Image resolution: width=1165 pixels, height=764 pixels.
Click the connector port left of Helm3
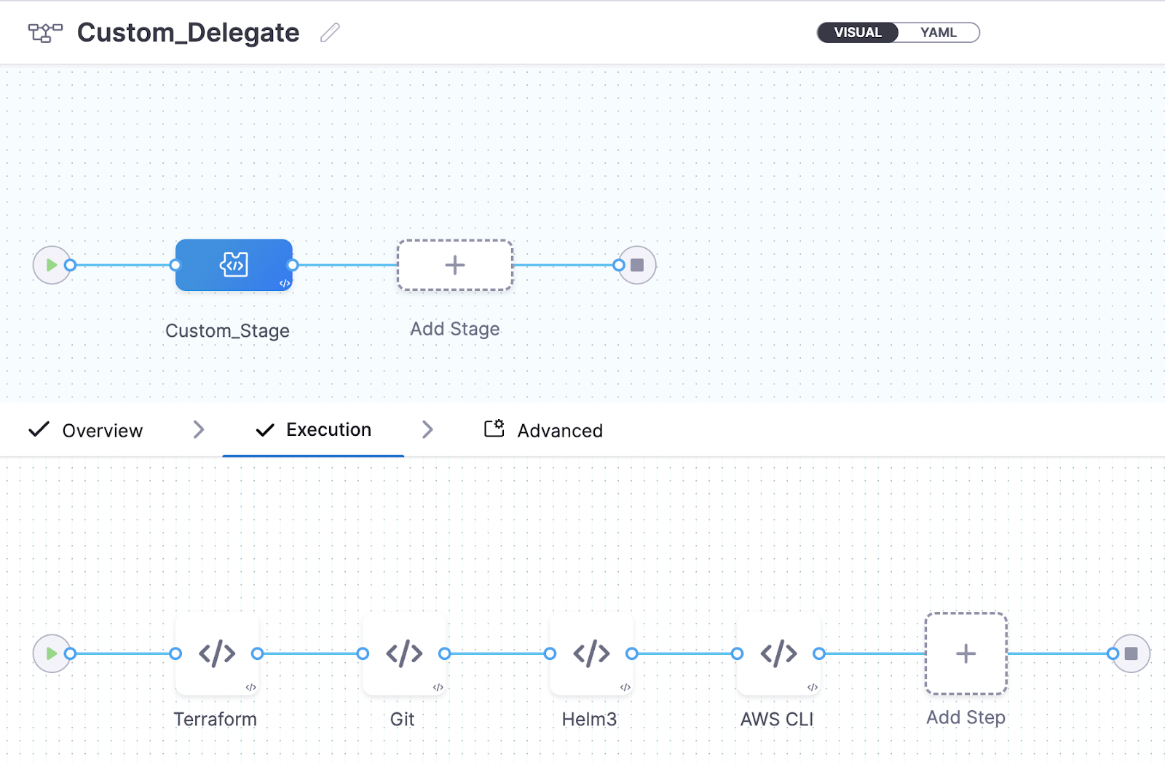tap(550, 653)
